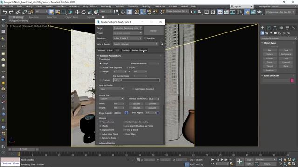298x167 pixels.
Task: Click the Auto key button
Action: 249,160
